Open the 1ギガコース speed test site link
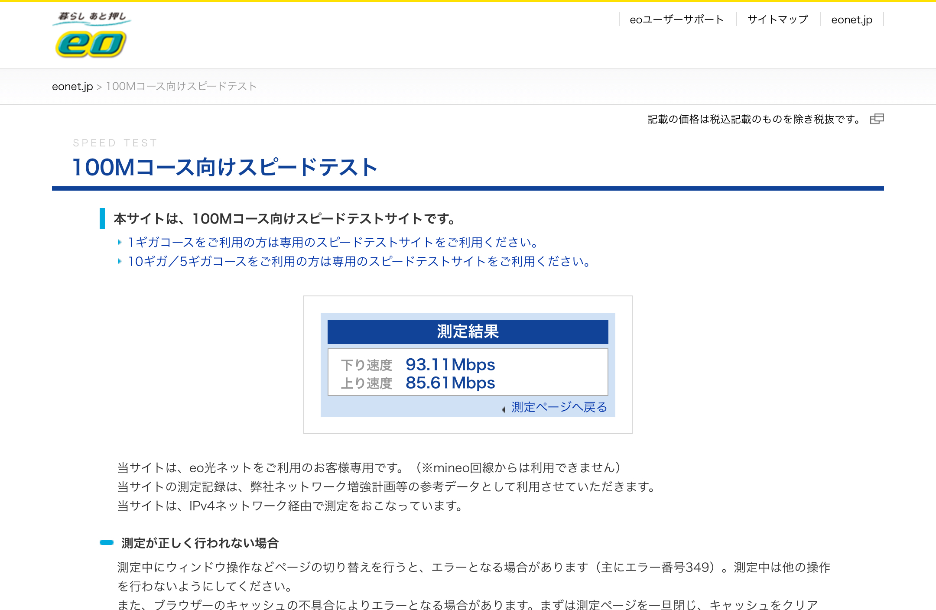 333,242
